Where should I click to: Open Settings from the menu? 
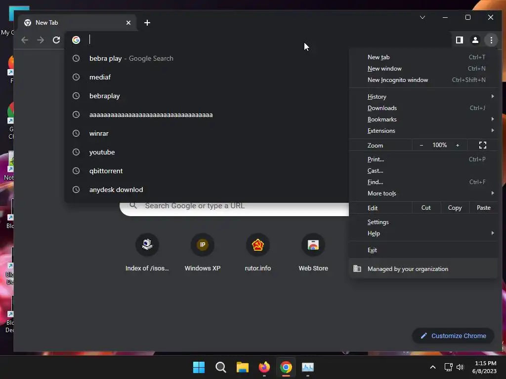(423, 222)
